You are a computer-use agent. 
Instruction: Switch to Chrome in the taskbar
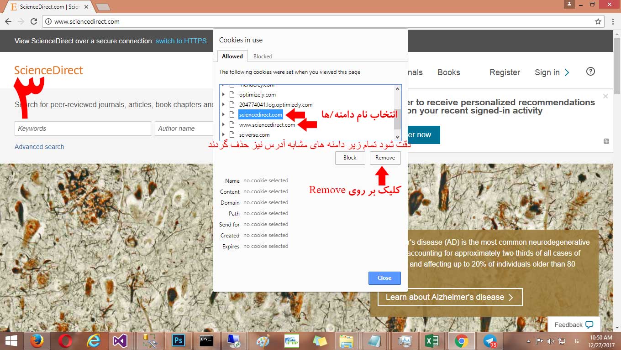coord(461,341)
